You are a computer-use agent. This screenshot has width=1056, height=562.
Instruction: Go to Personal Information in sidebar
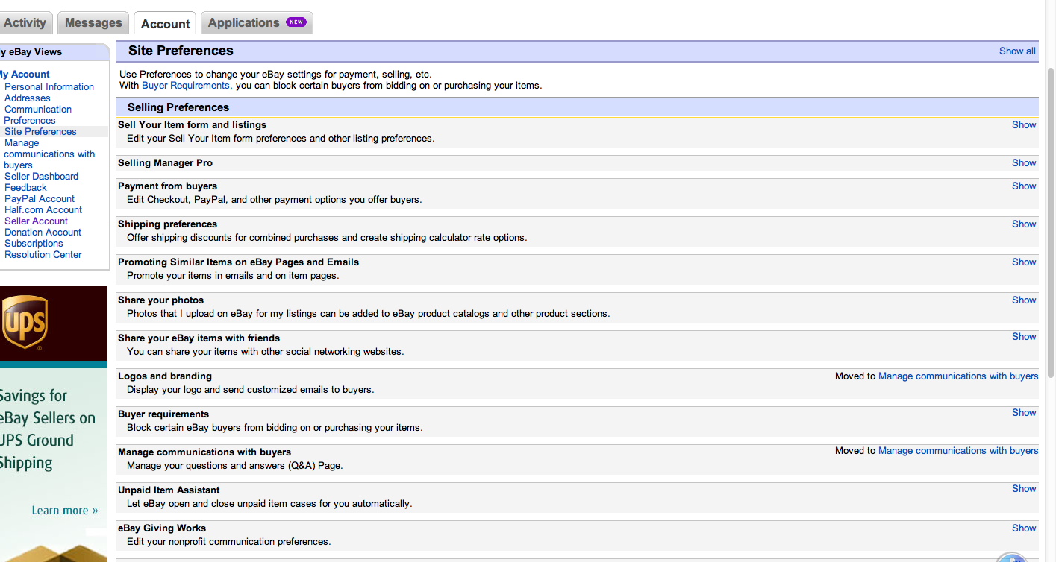pyautogui.click(x=49, y=87)
